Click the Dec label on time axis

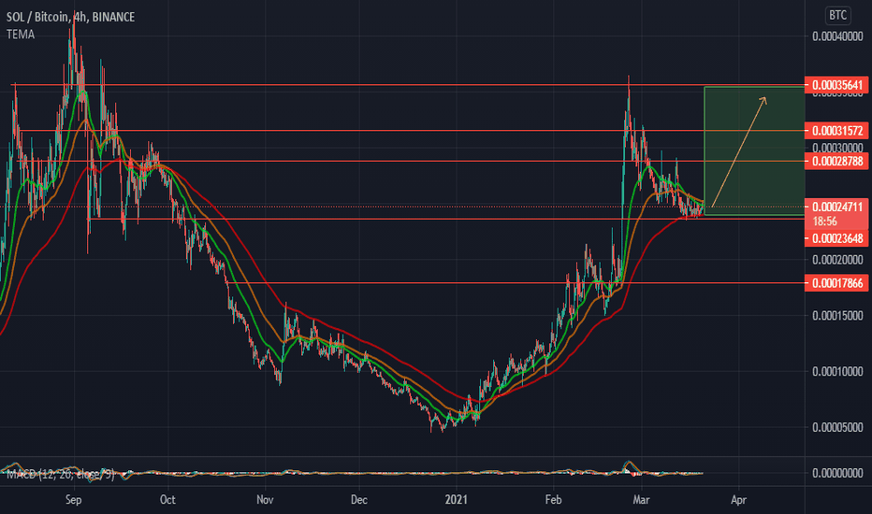coord(358,500)
